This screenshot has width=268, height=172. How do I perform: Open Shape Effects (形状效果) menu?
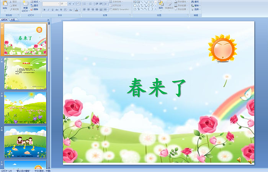[x=181, y=9]
